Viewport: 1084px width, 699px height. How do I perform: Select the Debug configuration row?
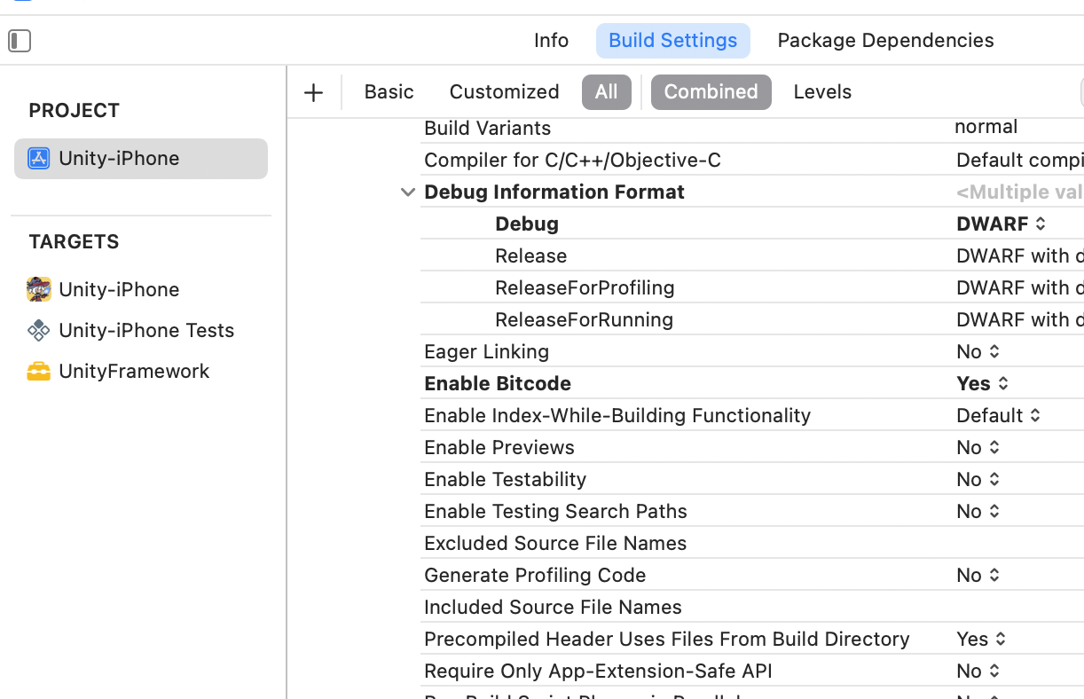752,224
